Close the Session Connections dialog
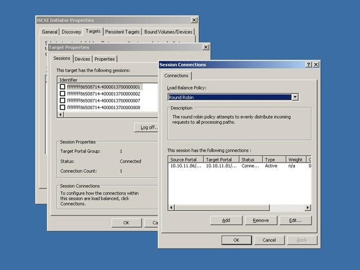The height and width of the screenshot is (270, 360). click(x=316, y=65)
